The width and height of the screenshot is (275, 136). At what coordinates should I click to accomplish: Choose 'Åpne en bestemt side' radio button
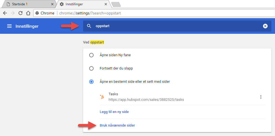[x=91, y=82]
